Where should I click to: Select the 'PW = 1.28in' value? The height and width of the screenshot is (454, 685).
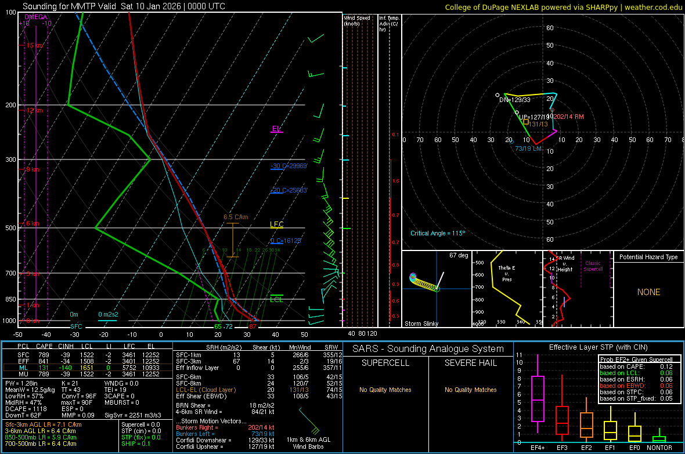click(x=21, y=383)
